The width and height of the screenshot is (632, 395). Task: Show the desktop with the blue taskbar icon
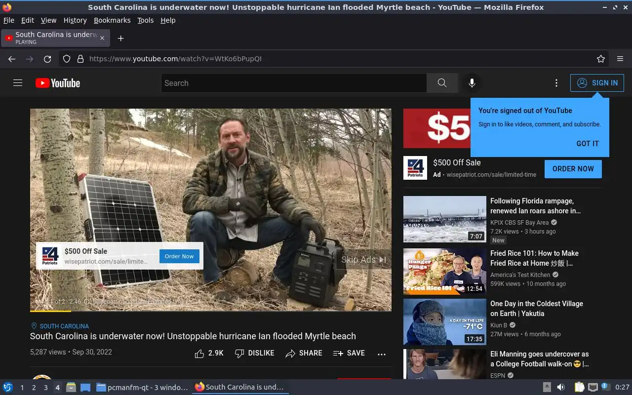[85, 387]
